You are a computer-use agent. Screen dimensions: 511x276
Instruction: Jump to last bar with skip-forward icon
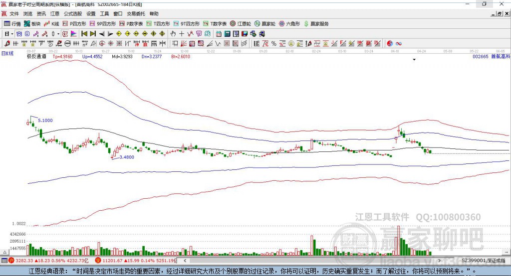(93, 34)
